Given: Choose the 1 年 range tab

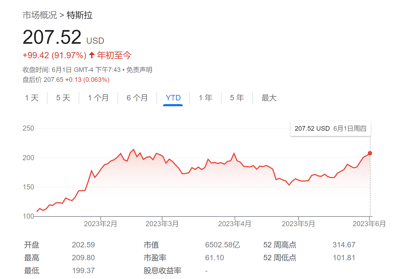Looking at the screenshot, I should pyautogui.click(x=205, y=98).
